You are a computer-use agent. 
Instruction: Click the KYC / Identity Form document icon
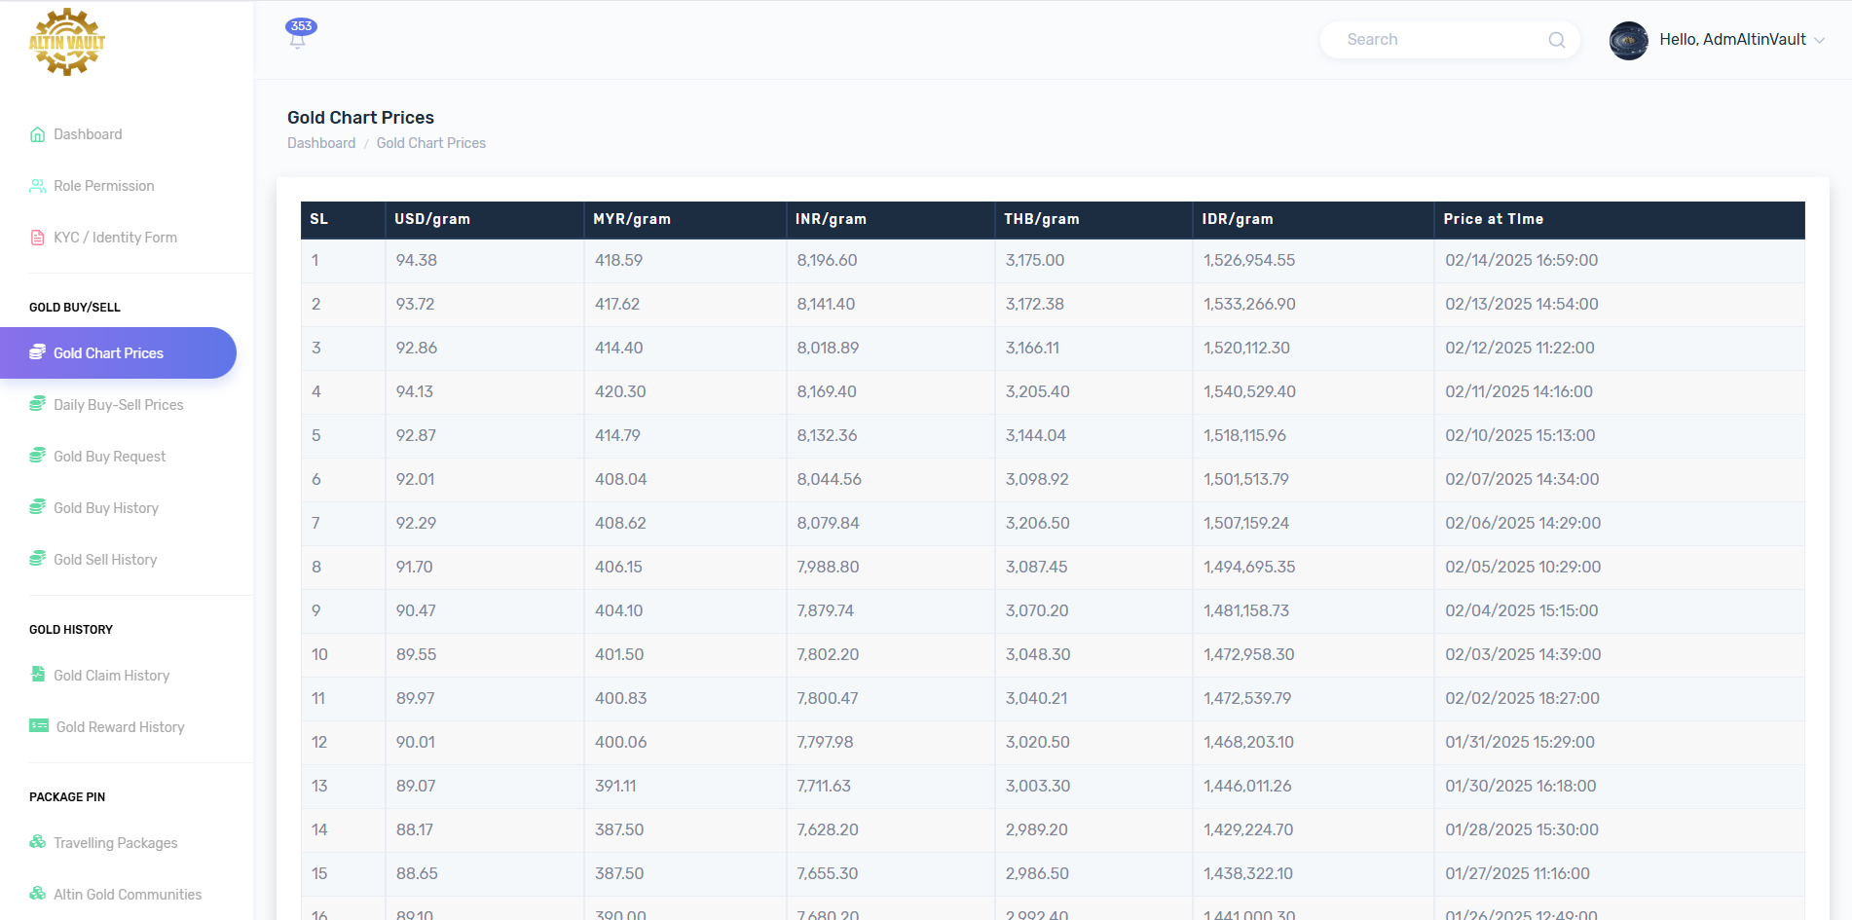tap(37, 238)
